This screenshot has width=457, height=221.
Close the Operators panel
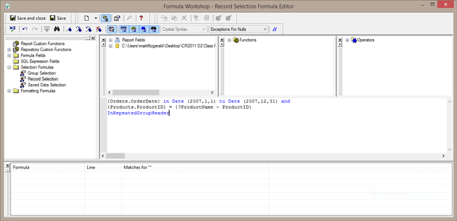coord(339,40)
